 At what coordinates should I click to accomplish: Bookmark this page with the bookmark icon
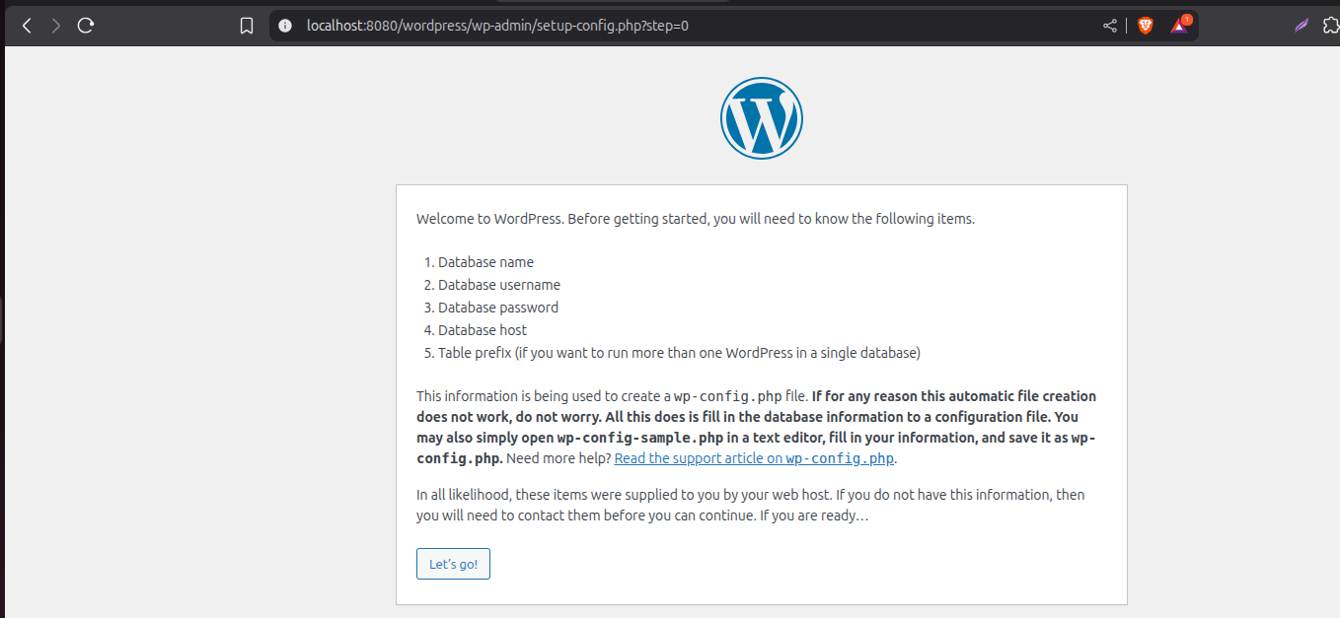point(247,26)
